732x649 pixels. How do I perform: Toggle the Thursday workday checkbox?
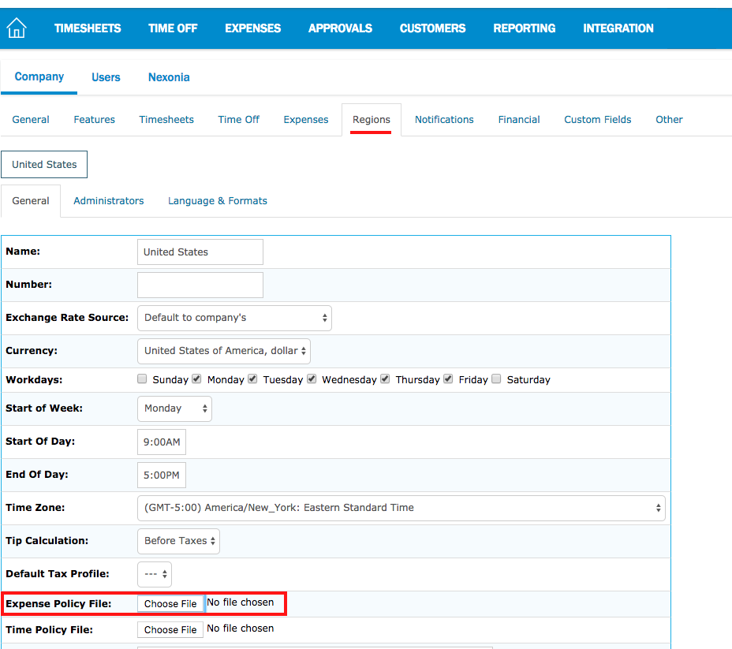385,379
